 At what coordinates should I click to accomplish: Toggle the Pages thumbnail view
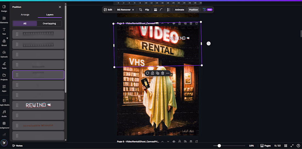click(x=265, y=146)
